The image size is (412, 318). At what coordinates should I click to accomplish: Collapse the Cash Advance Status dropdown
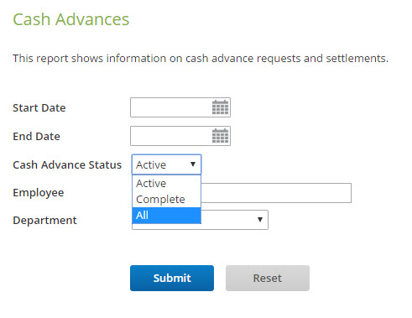point(166,164)
